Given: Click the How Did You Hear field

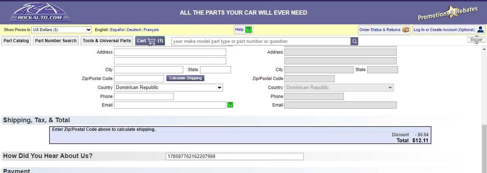Looking at the screenshot, I should [x=235, y=157].
